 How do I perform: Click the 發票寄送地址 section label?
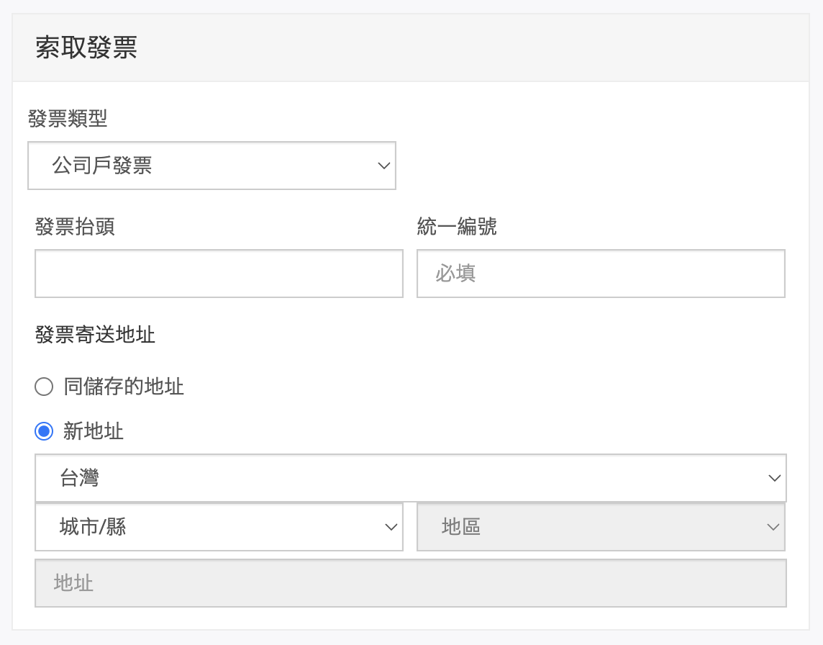point(95,335)
